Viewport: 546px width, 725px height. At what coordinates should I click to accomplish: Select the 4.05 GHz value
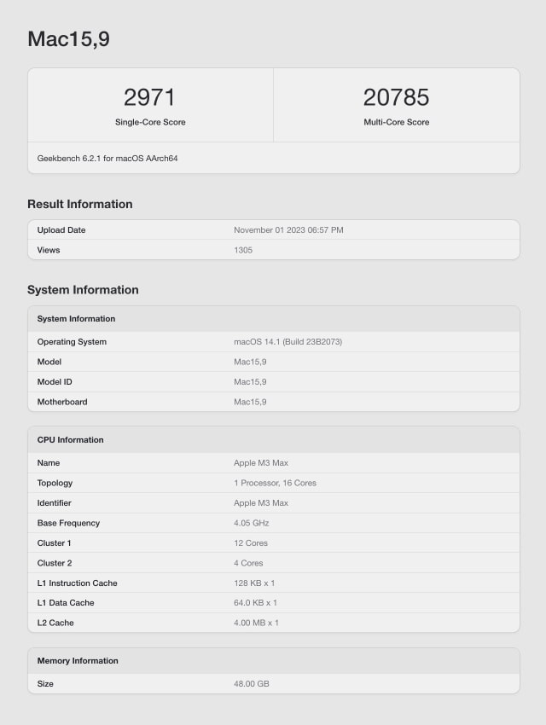point(251,523)
